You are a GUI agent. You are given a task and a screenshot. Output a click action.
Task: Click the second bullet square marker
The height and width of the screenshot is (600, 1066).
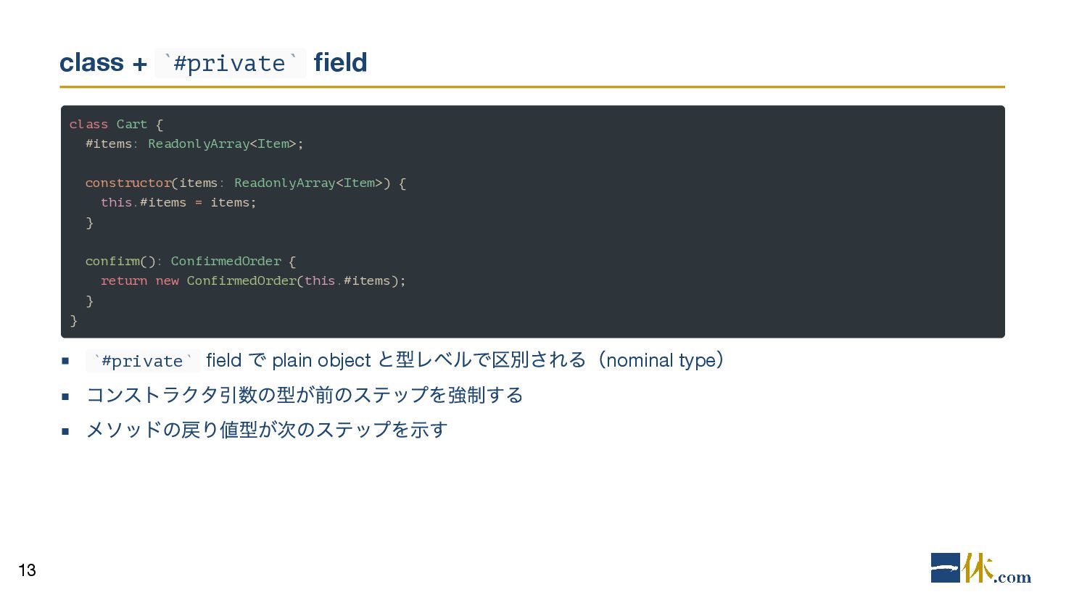(65, 396)
